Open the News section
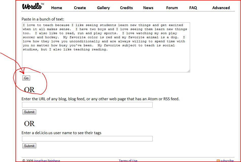Viewport: 241px width, 162px height. pos(148,8)
